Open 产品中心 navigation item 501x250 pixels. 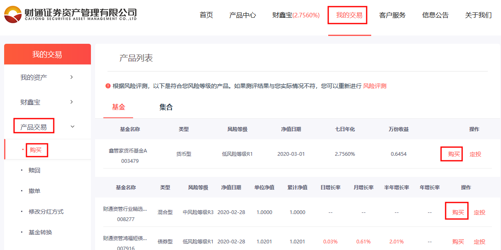click(243, 15)
